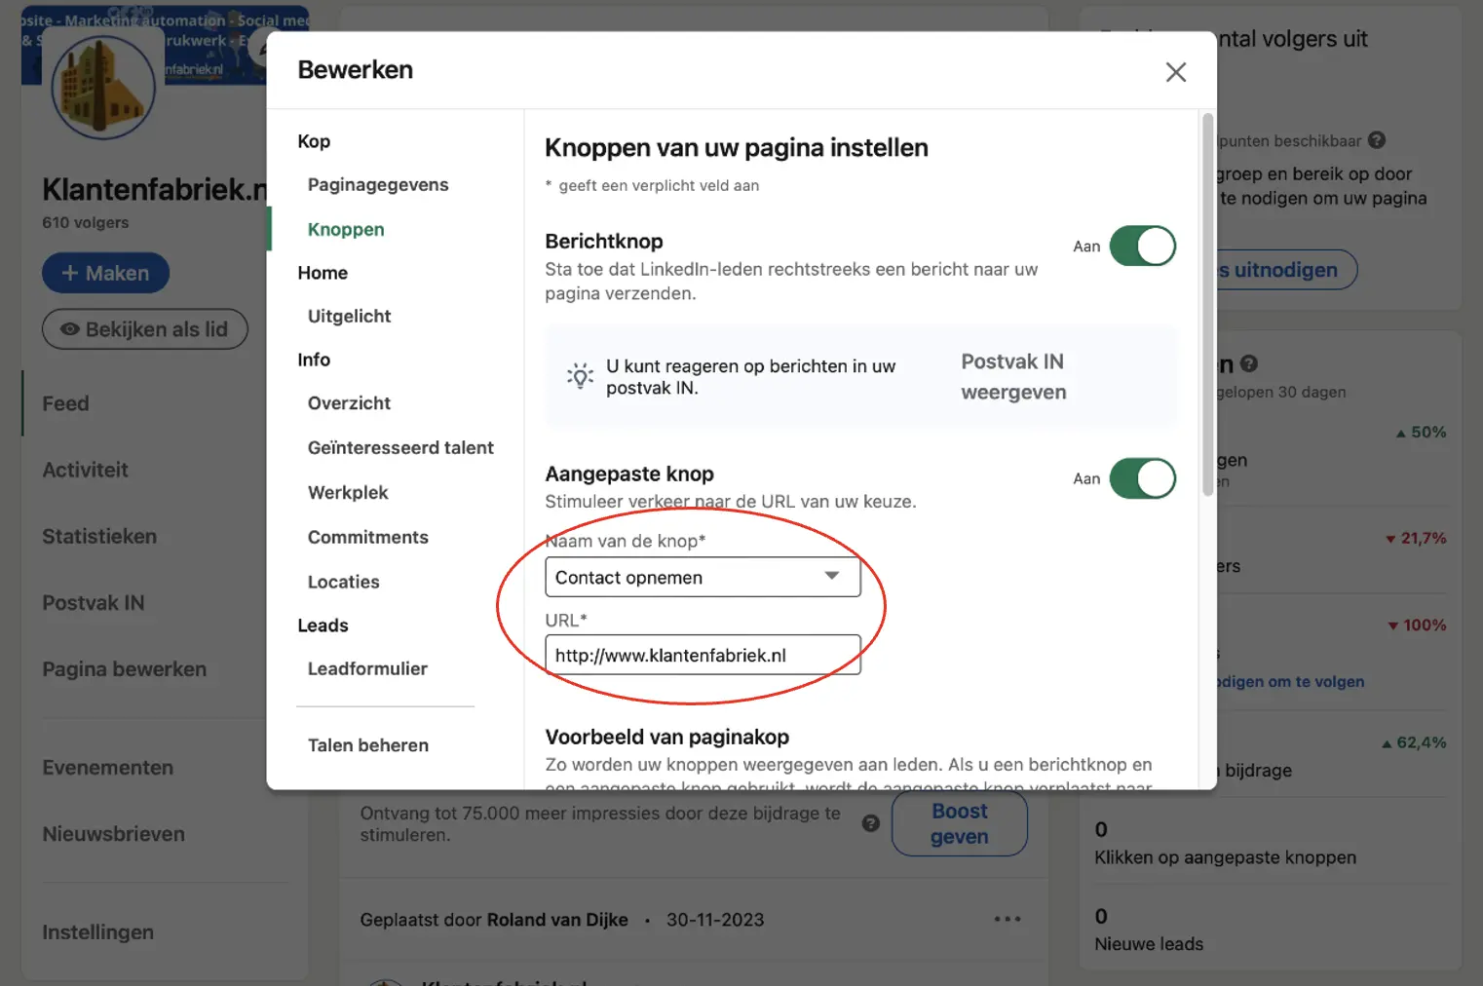
Task: Select Overzicht in dialog sidebar
Action: (349, 402)
